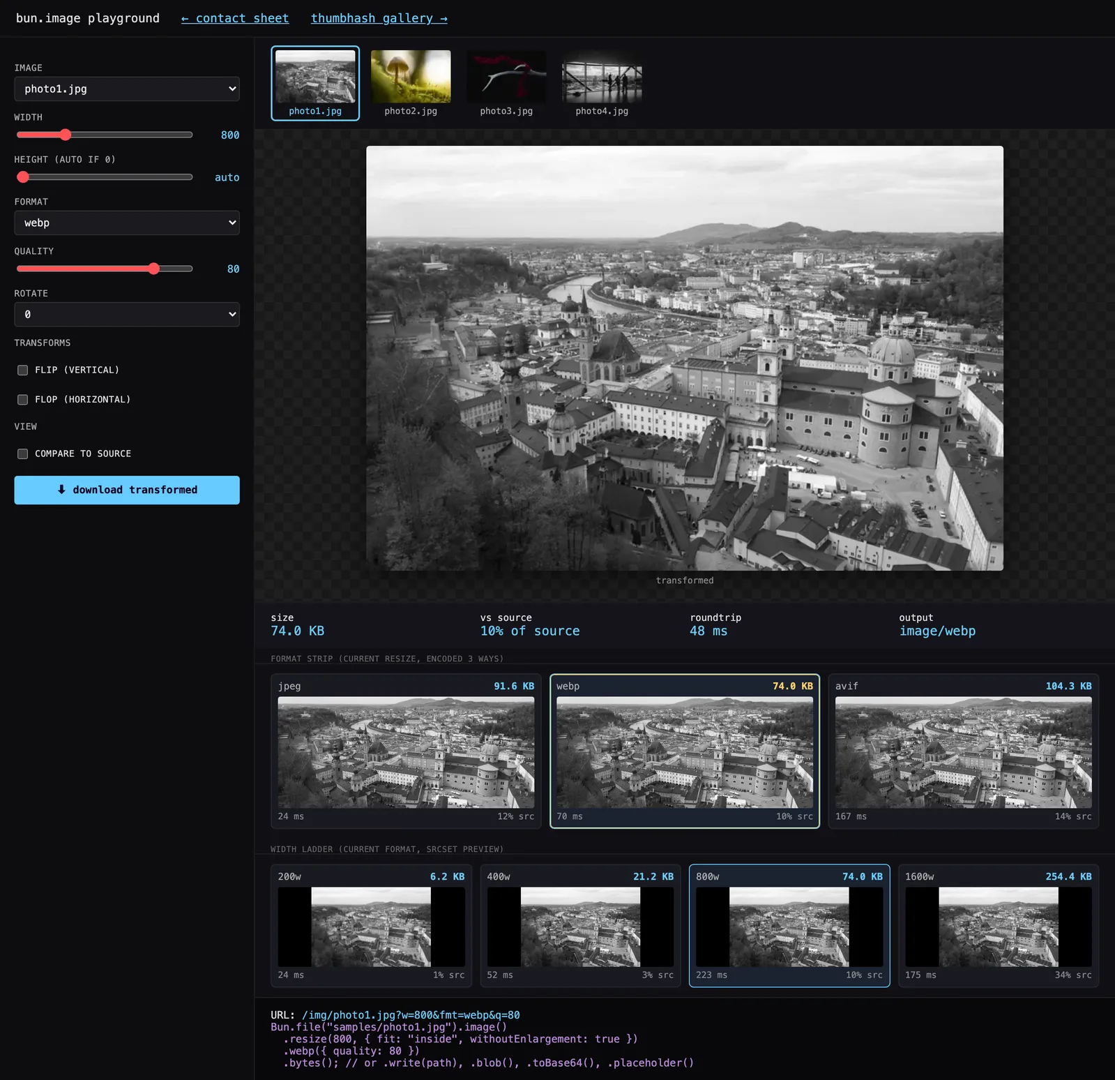Click the quality value '80'
Image resolution: width=1115 pixels, height=1080 pixels.
click(233, 269)
